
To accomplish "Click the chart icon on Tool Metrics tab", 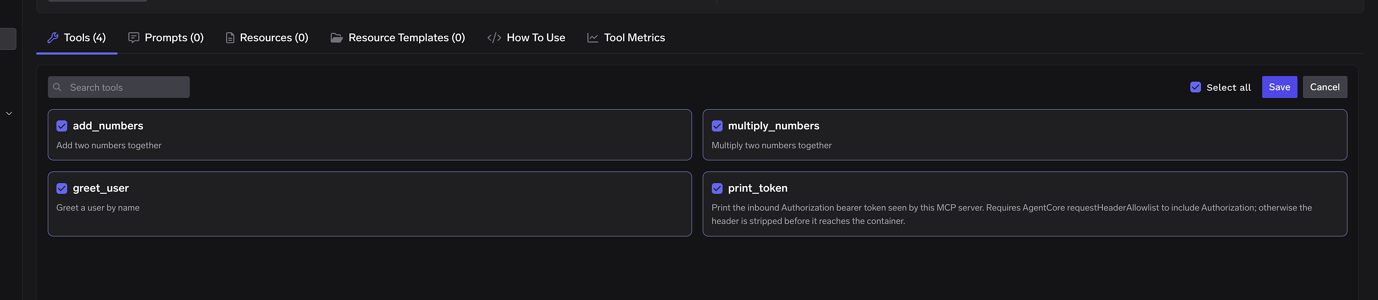I will coord(593,38).
